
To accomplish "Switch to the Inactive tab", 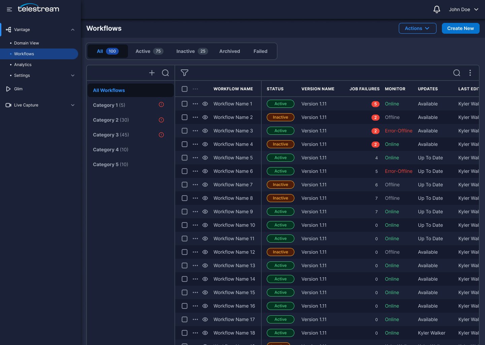I will pyautogui.click(x=192, y=51).
